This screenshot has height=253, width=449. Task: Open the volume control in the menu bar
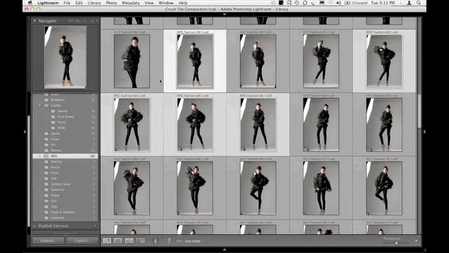[x=338, y=3]
